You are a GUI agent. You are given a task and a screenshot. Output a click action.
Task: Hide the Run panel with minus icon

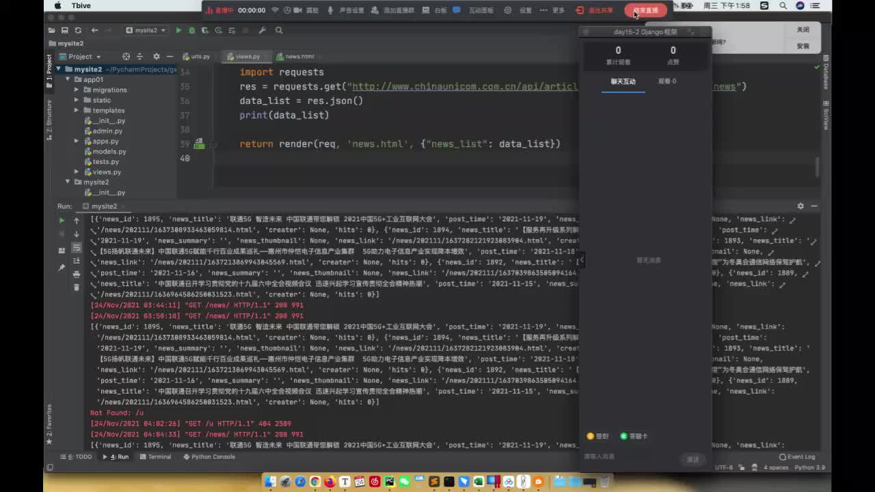[814, 206]
